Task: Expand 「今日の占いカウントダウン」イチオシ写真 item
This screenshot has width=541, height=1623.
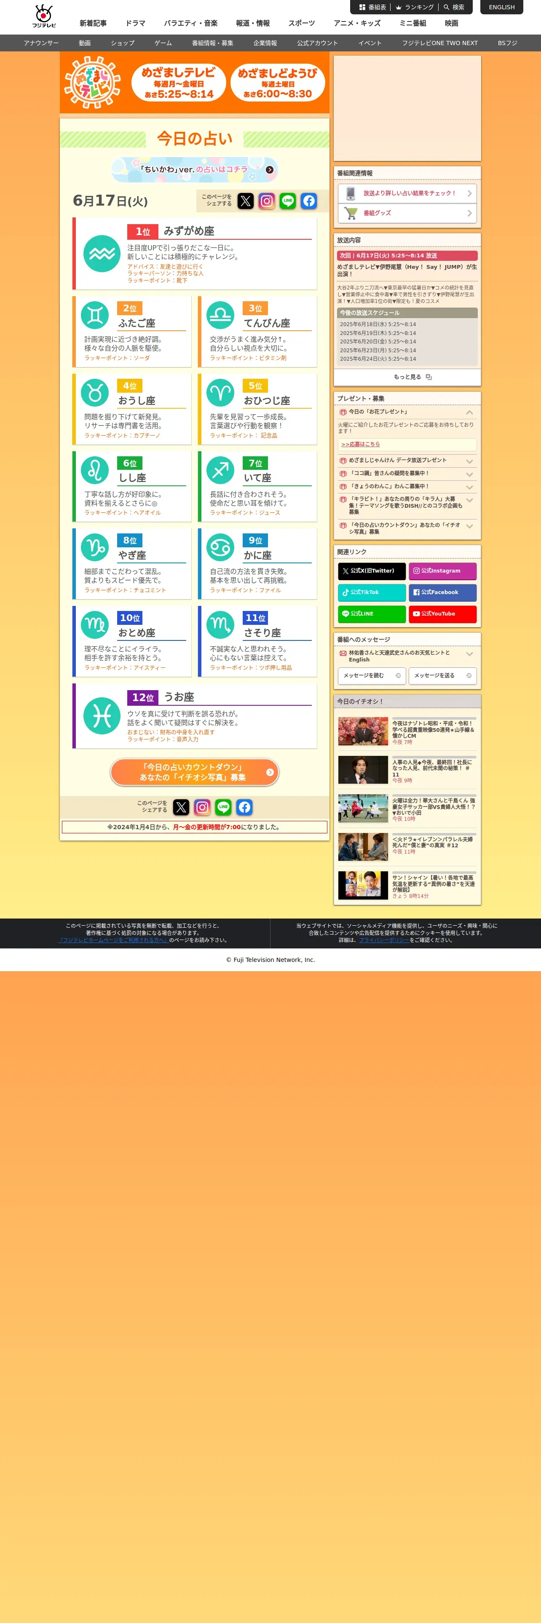Action: (469, 526)
